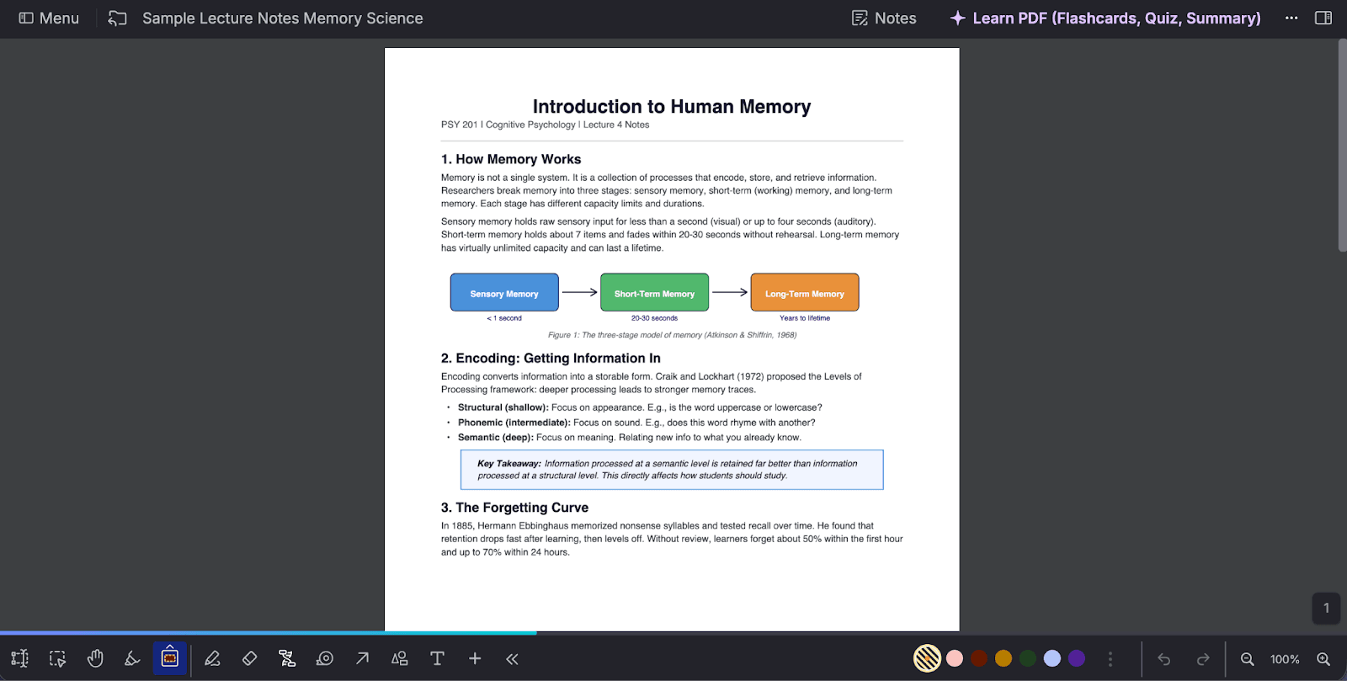1347x681 pixels.
Task: Toggle the right sidebar panel
Action: click(1323, 18)
